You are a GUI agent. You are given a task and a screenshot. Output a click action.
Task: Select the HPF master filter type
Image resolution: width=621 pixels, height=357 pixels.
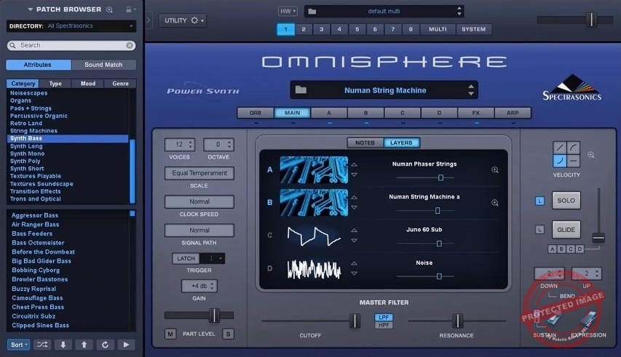384,325
